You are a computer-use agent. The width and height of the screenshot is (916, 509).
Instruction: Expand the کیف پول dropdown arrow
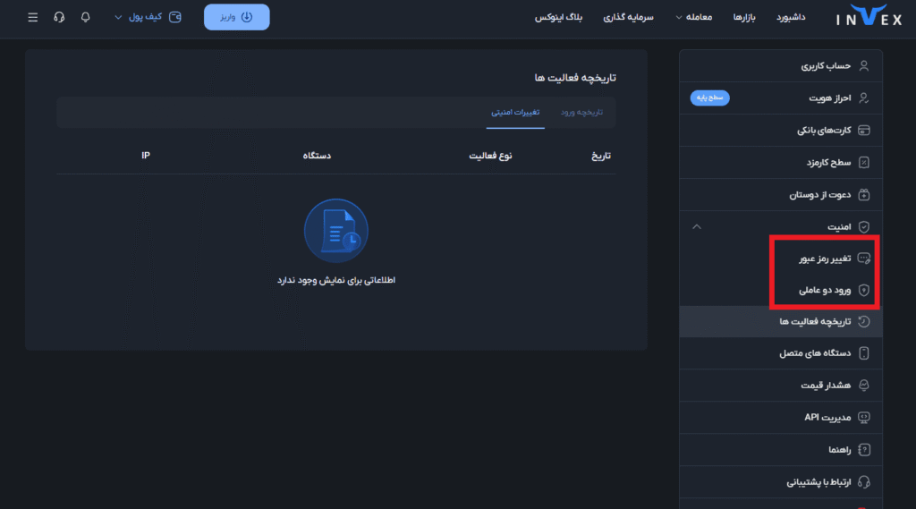(118, 17)
